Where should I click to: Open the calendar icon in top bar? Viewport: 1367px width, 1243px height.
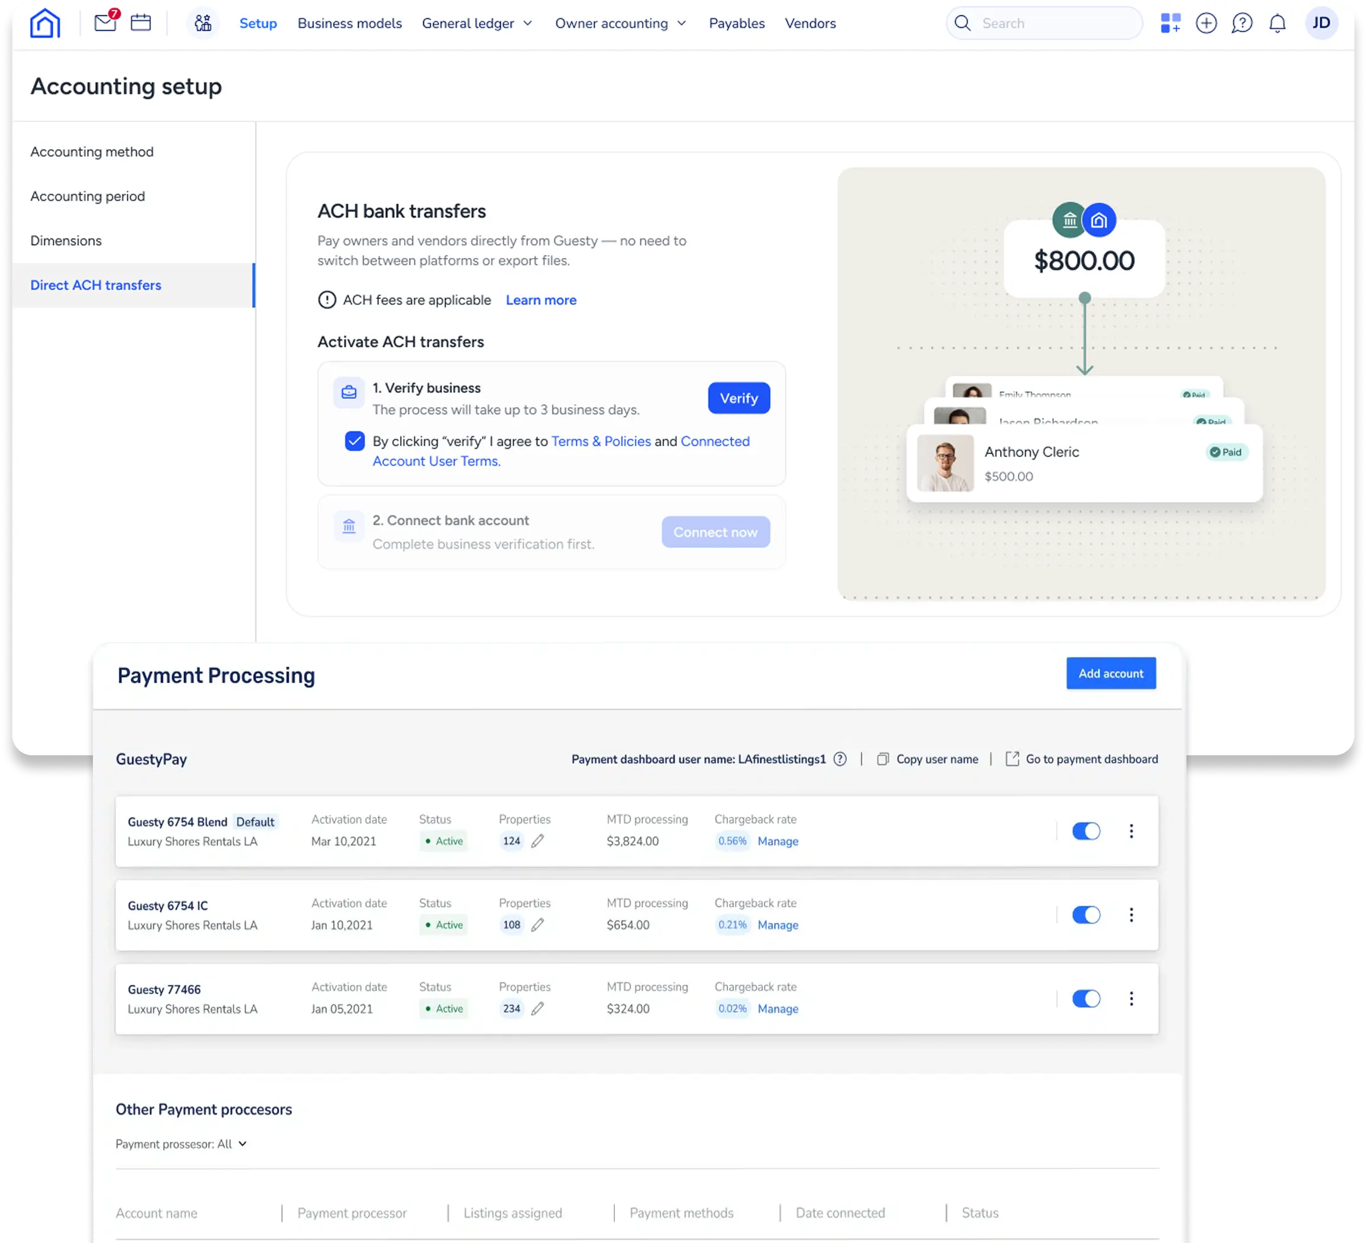[x=141, y=23]
